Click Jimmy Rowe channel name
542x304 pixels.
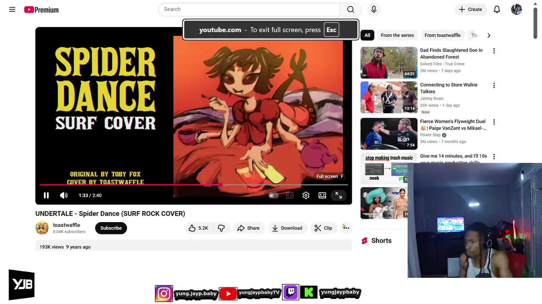click(432, 98)
